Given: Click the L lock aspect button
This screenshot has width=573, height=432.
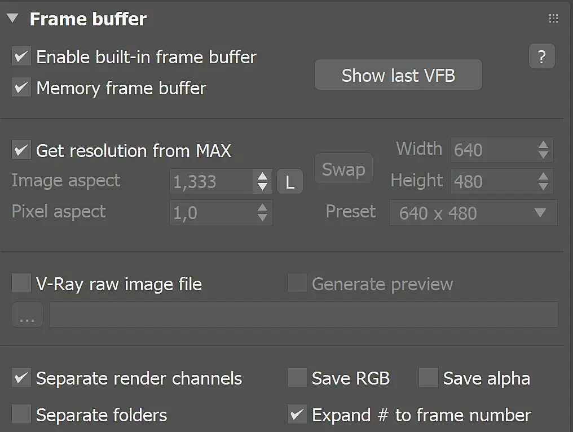Looking at the screenshot, I should point(290,182).
